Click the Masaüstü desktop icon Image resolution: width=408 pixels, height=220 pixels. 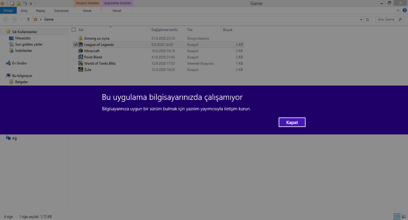11,38
